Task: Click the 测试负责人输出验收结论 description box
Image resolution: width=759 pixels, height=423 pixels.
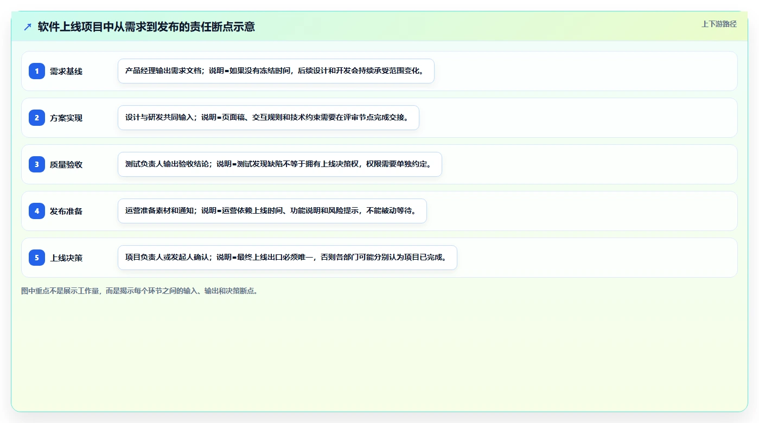Action: point(280,164)
